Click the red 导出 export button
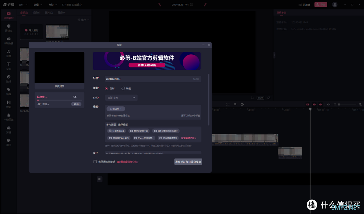 click(x=321, y=5)
